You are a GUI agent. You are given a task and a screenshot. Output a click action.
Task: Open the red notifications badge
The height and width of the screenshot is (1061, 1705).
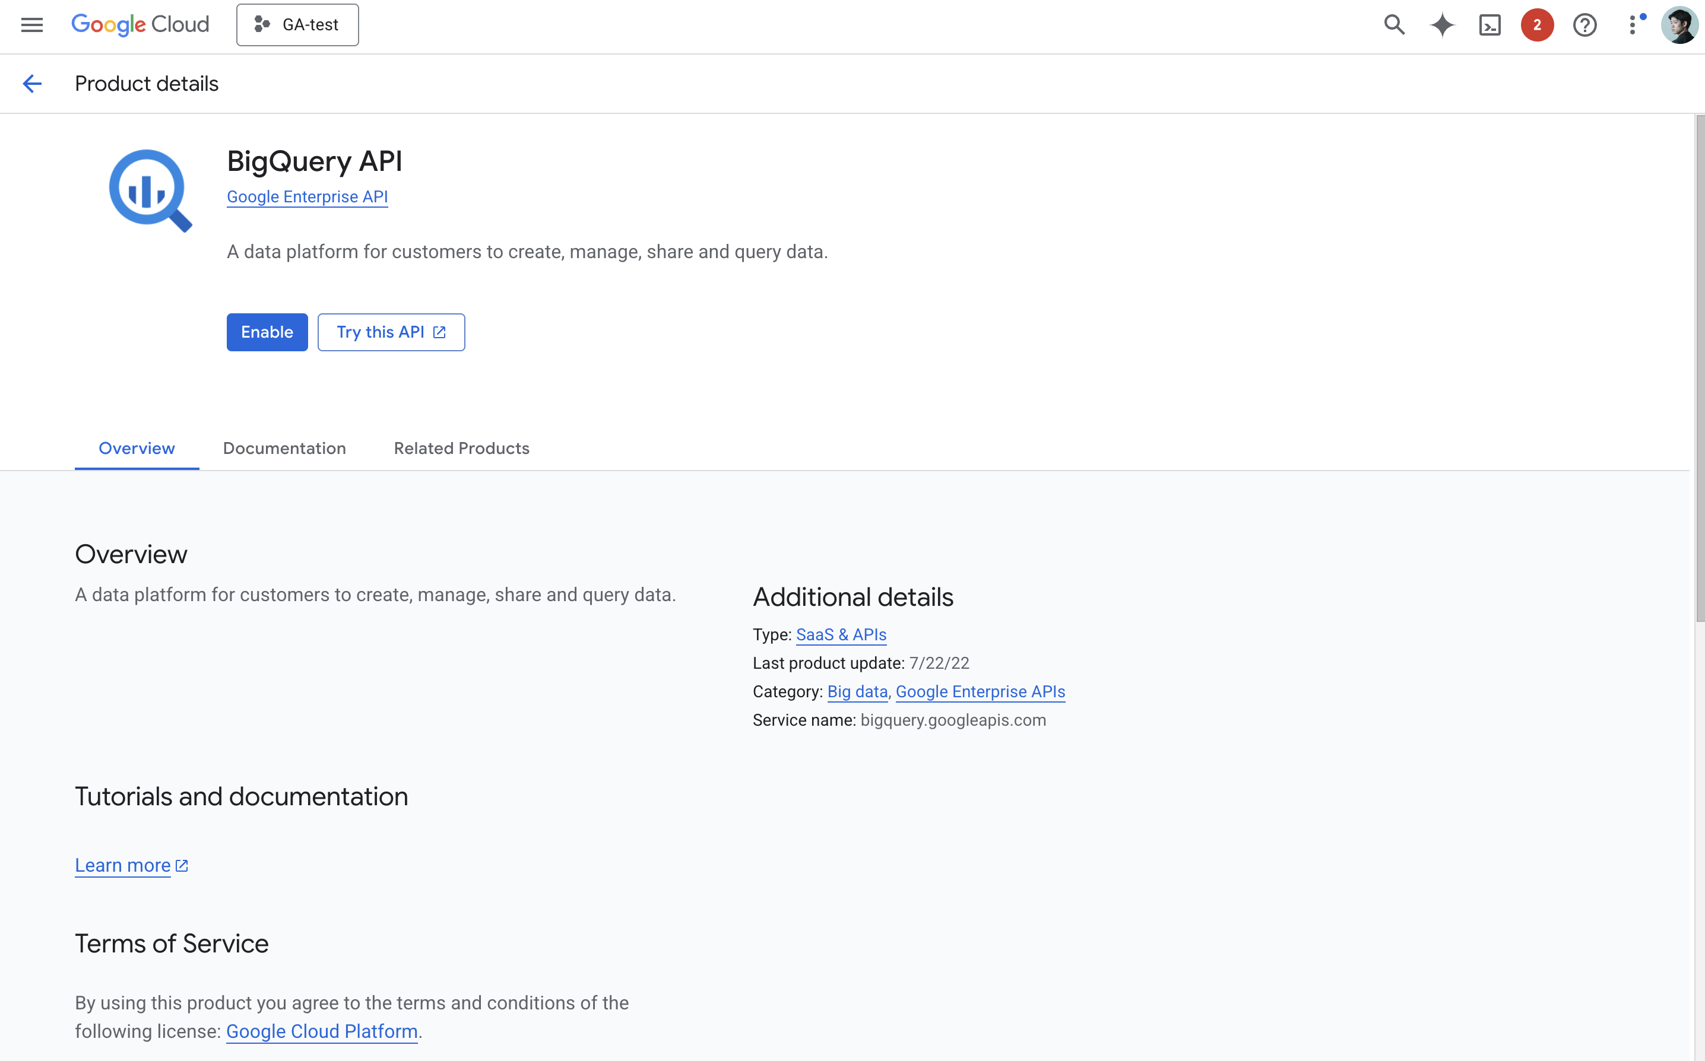1536,26
